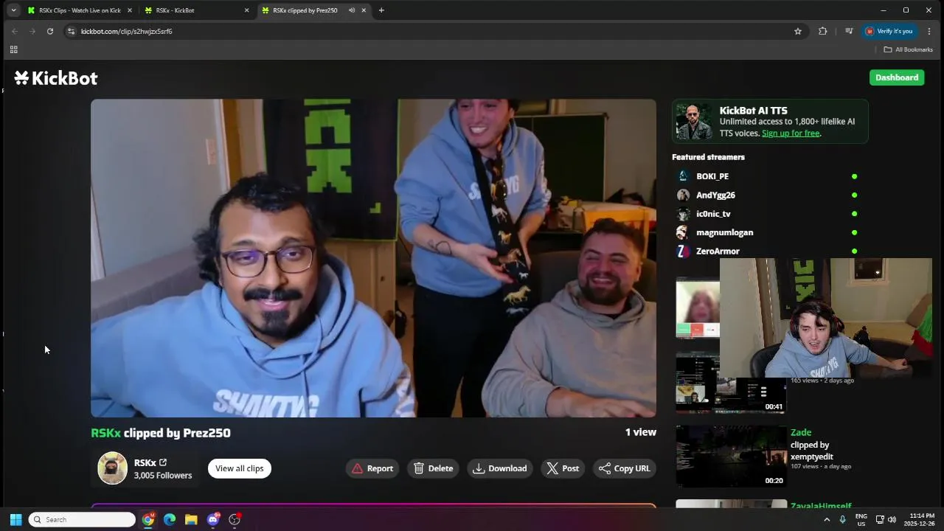Expand the tab search dropdown
The height and width of the screenshot is (531, 944).
[x=13, y=10]
